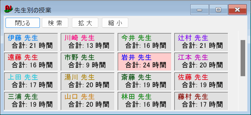Choose the 林田 先生 card
Screen dimensions: 251x115
(x=144, y=101)
